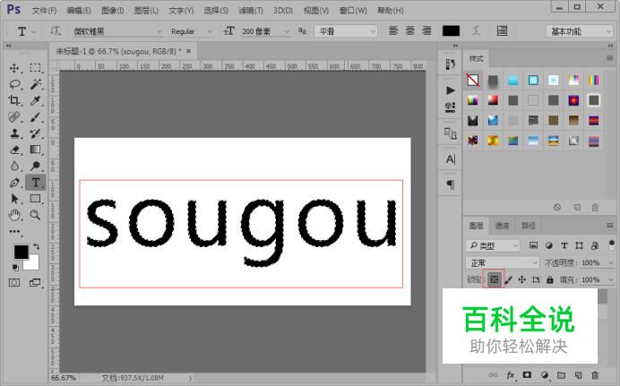Add a layer style with fx button

[x=510, y=375]
